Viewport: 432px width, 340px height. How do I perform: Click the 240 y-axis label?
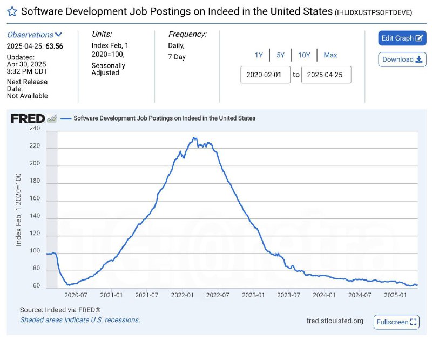tap(35, 128)
